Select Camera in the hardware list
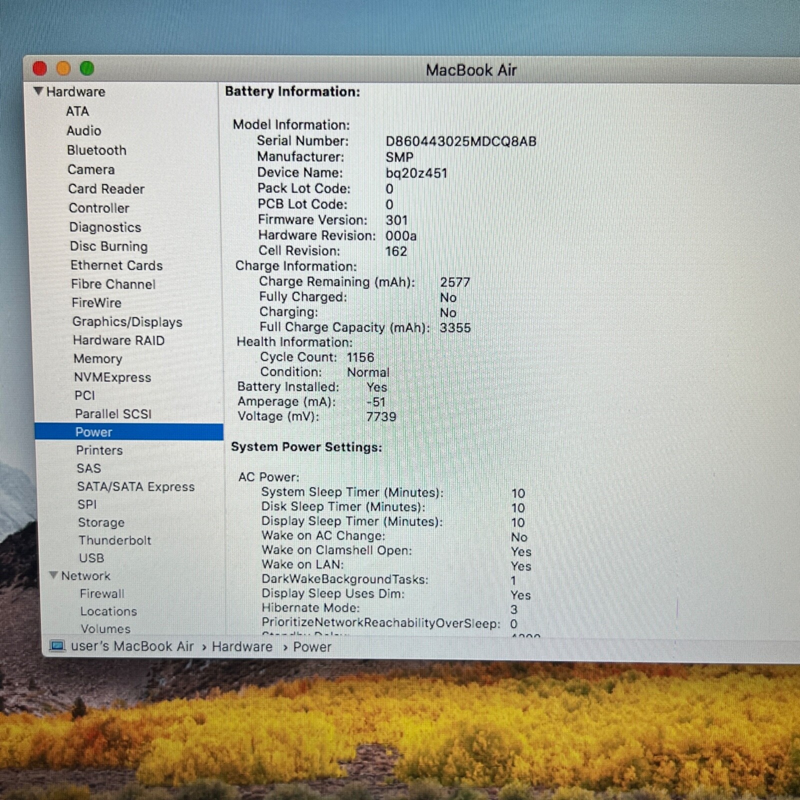 coord(91,169)
